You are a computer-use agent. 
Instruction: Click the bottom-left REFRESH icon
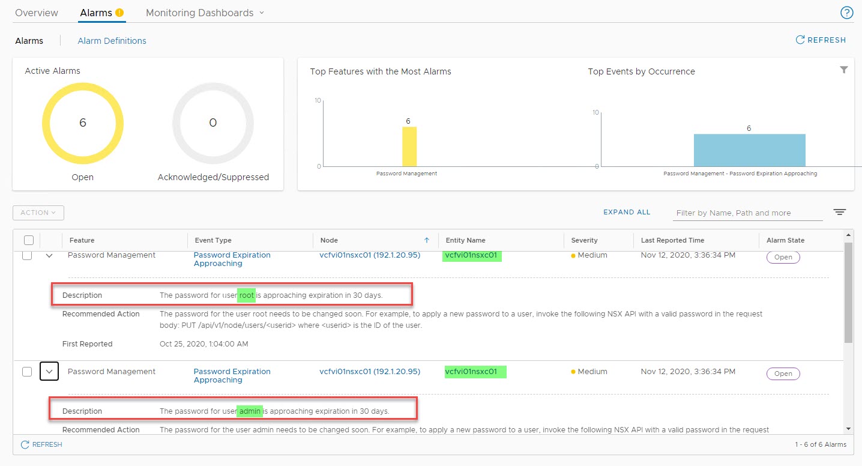[x=25, y=444]
